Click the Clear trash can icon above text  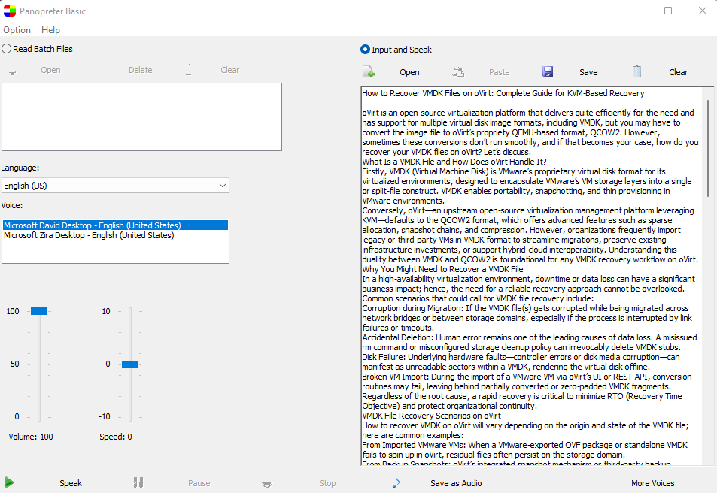click(x=636, y=71)
